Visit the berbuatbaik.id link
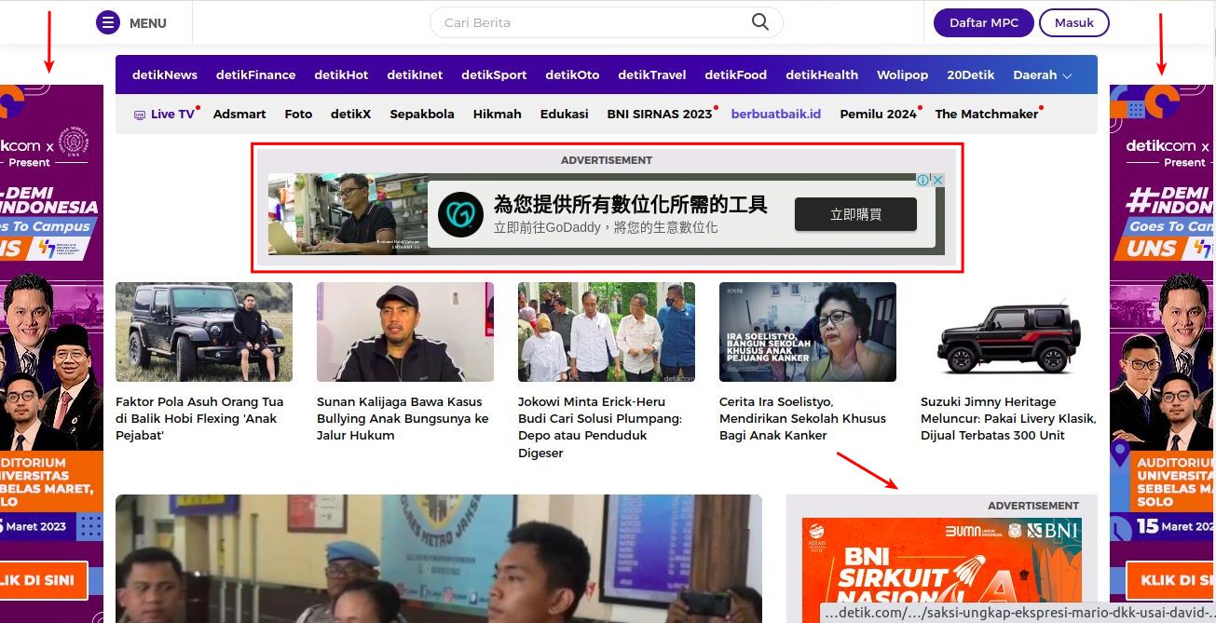The image size is (1216, 623). click(775, 114)
